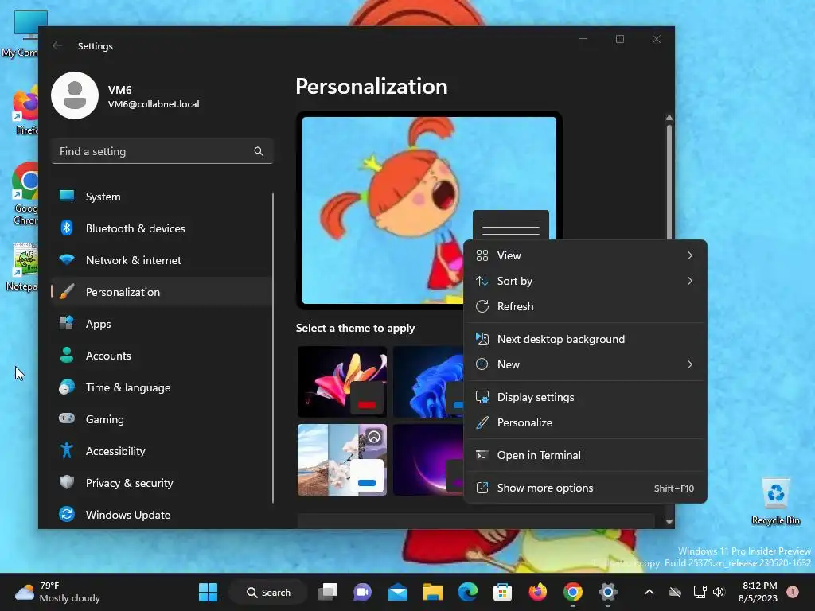Launch Microsoft Edge from the taskbar

click(x=468, y=592)
